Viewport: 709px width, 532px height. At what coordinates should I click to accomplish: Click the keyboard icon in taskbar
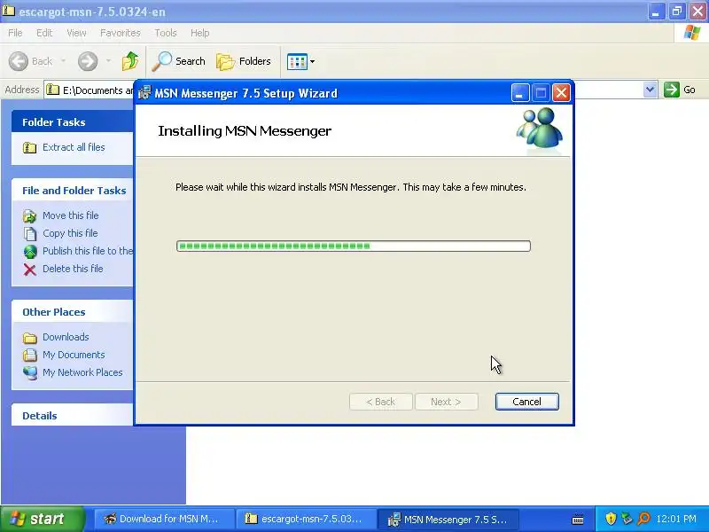pyautogui.click(x=578, y=520)
